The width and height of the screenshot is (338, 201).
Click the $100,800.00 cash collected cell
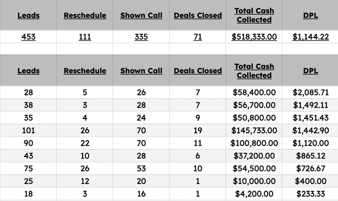254,143
